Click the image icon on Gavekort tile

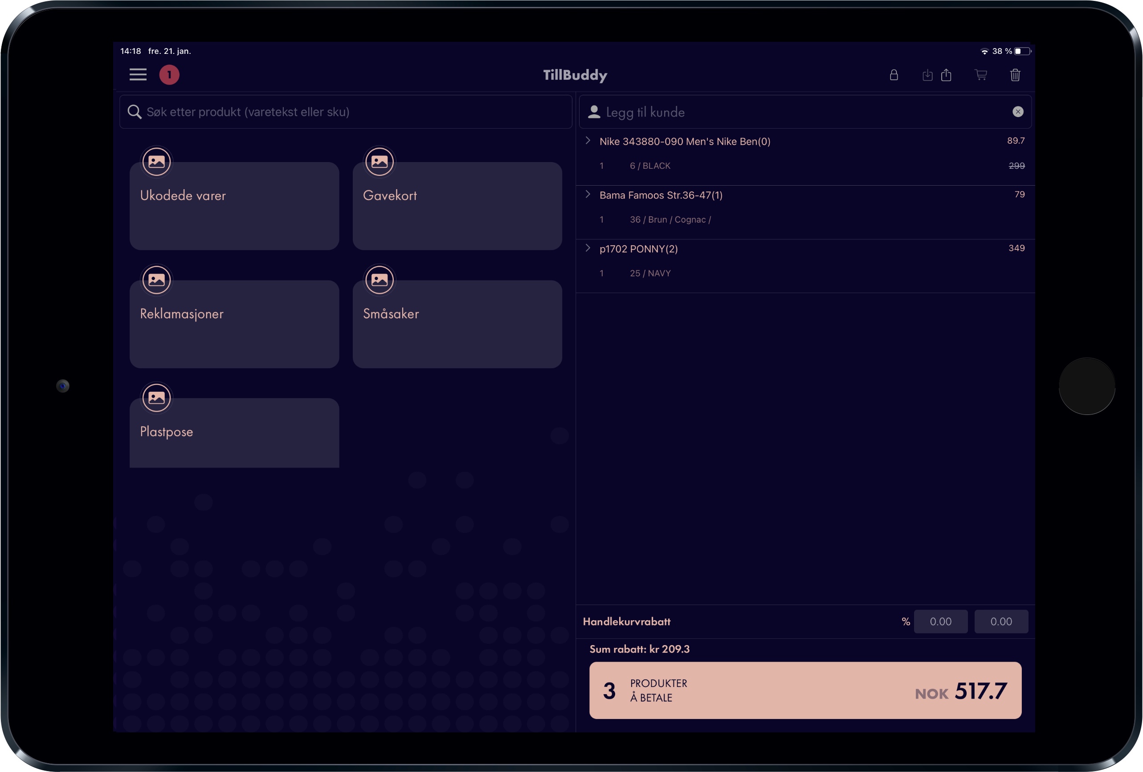point(379,161)
